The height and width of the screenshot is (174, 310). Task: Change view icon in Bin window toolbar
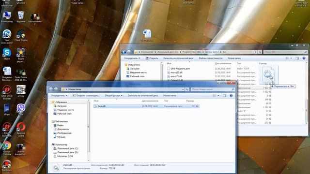pos(287,58)
